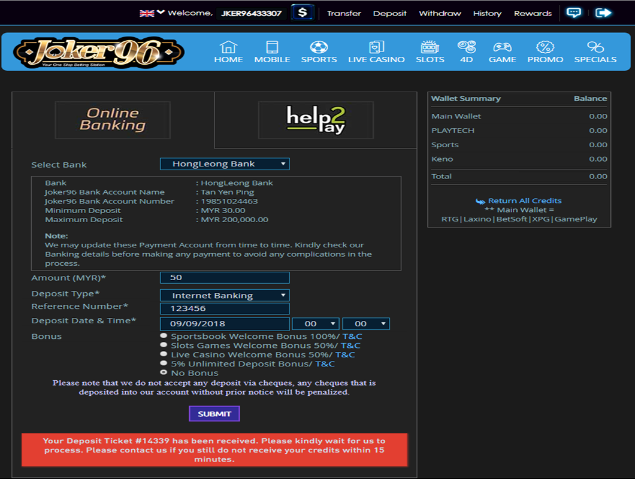The image size is (635, 479).
Task: Open the Withdraw menu item
Action: tap(440, 13)
